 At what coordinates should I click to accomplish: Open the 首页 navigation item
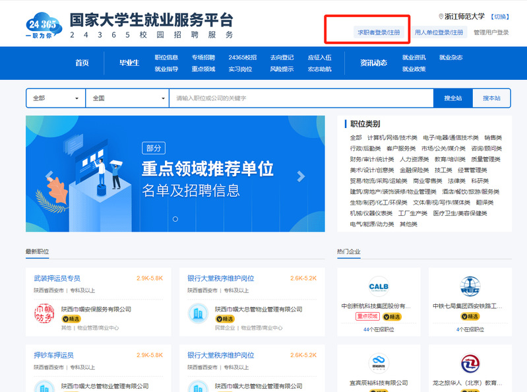point(82,63)
